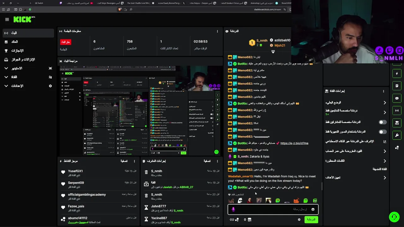Viewport: 404px width, 227px height.
Task: Open chat settings gear icon
Action: (x=299, y=219)
